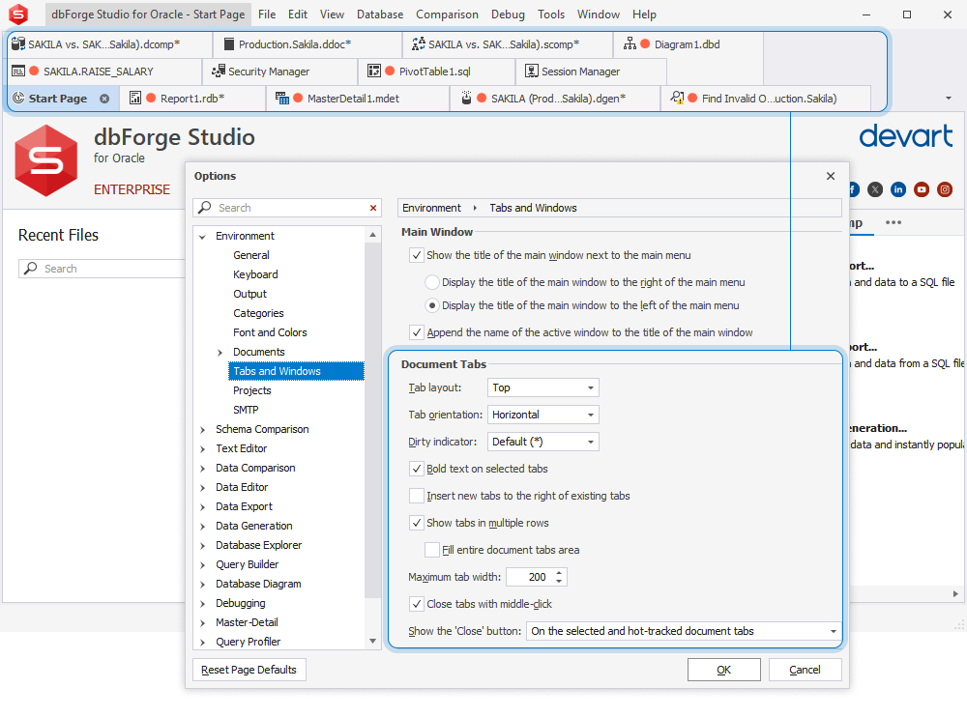Viewport: 967px width, 717px height.
Task: Select Font and Colors in options tree
Action: click(x=270, y=332)
